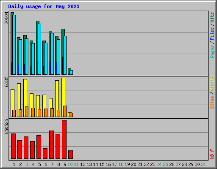Image resolution: width=217 pixels, height=169 pixels.
Task: Click the green Hits legend label
Action: (212, 17)
